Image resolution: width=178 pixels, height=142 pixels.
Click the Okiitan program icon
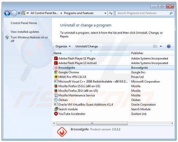click(56, 100)
